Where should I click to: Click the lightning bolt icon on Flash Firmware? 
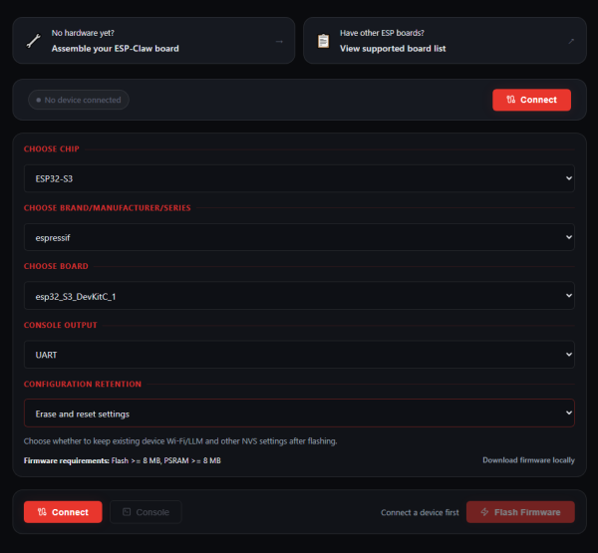(x=484, y=512)
